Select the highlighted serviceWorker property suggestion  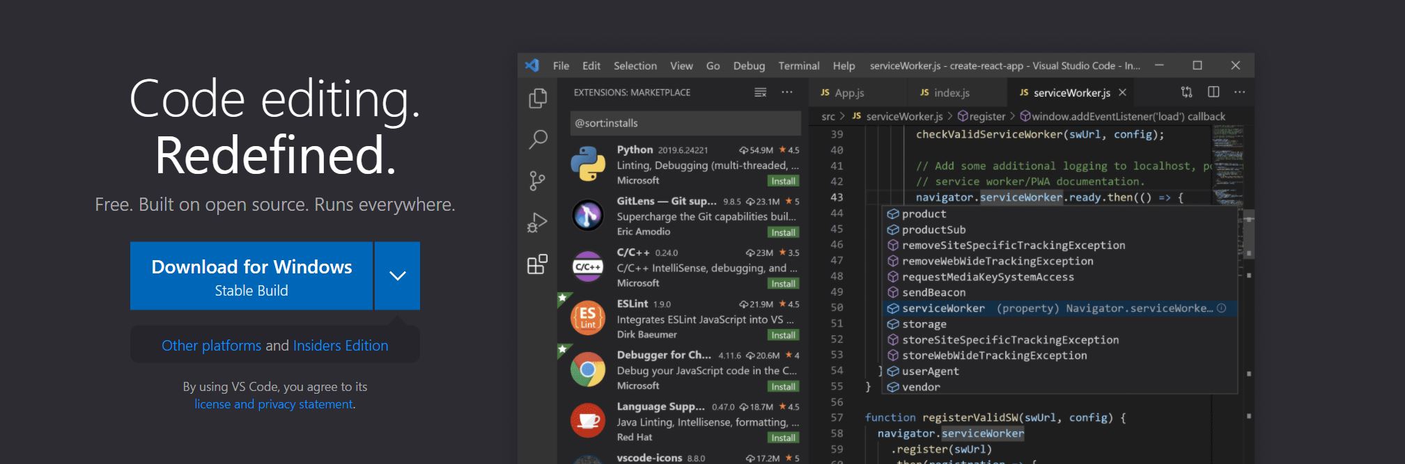pyautogui.click(x=1059, y=308)
